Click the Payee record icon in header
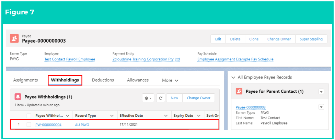Image resolution: width=335 pixels, height=140 pixels. coord(14,38)
